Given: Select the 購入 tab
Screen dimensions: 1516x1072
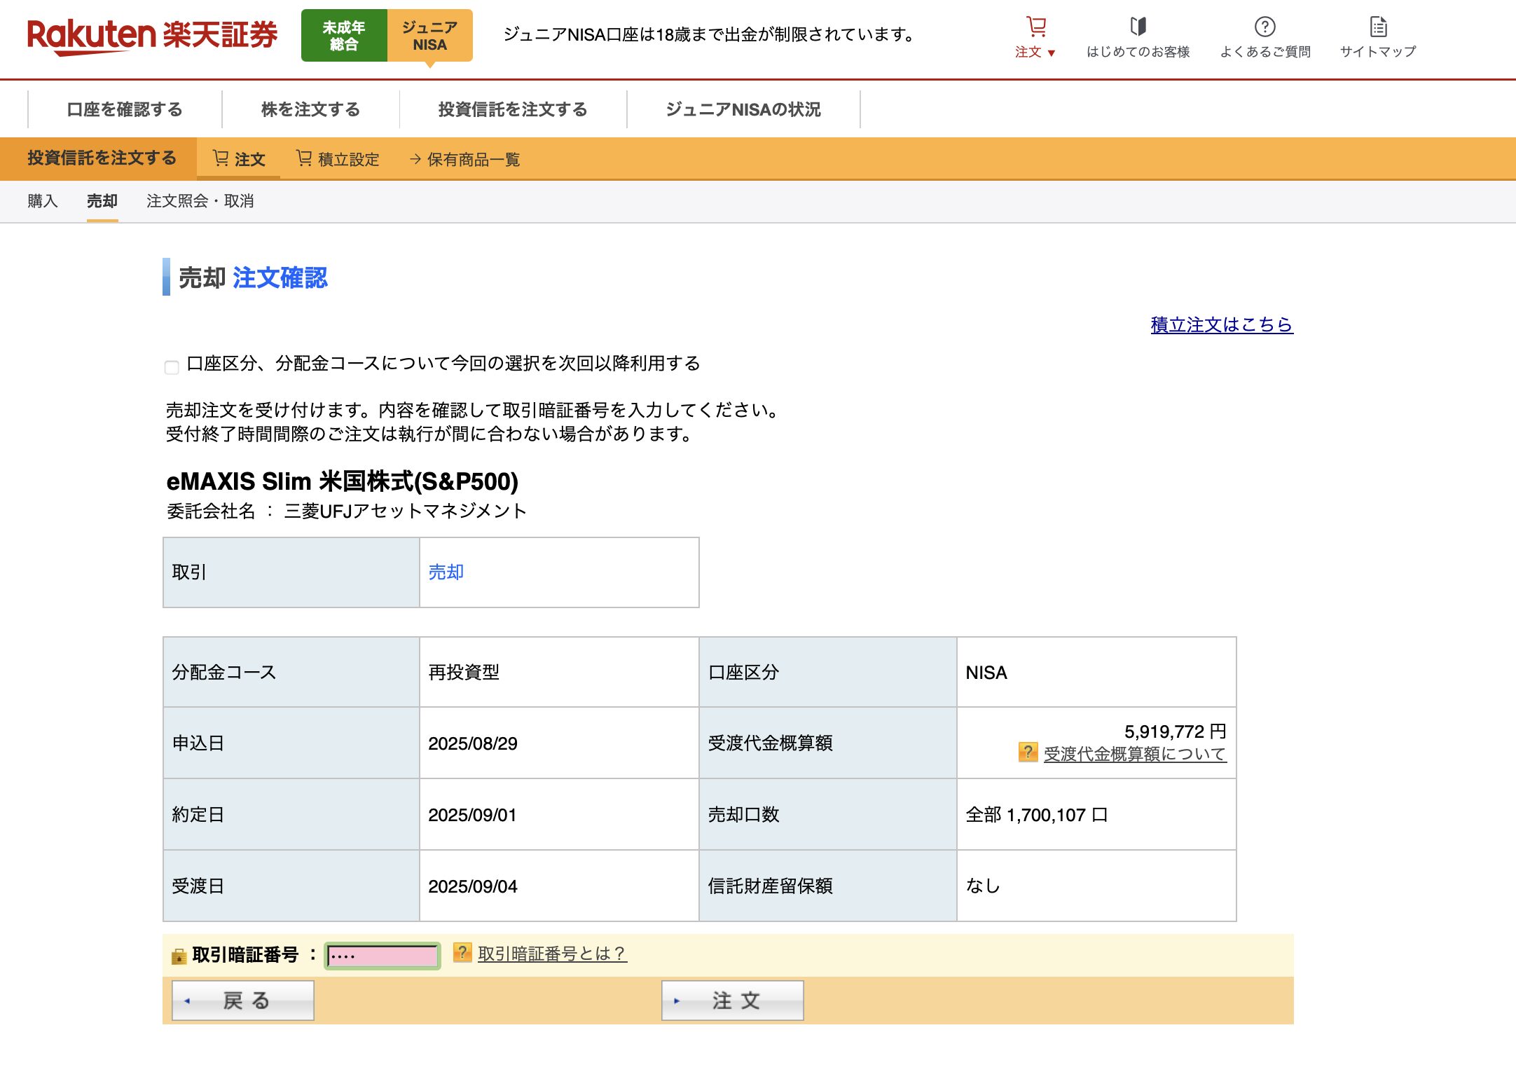Looking at the screenshot, I should 42,201.
